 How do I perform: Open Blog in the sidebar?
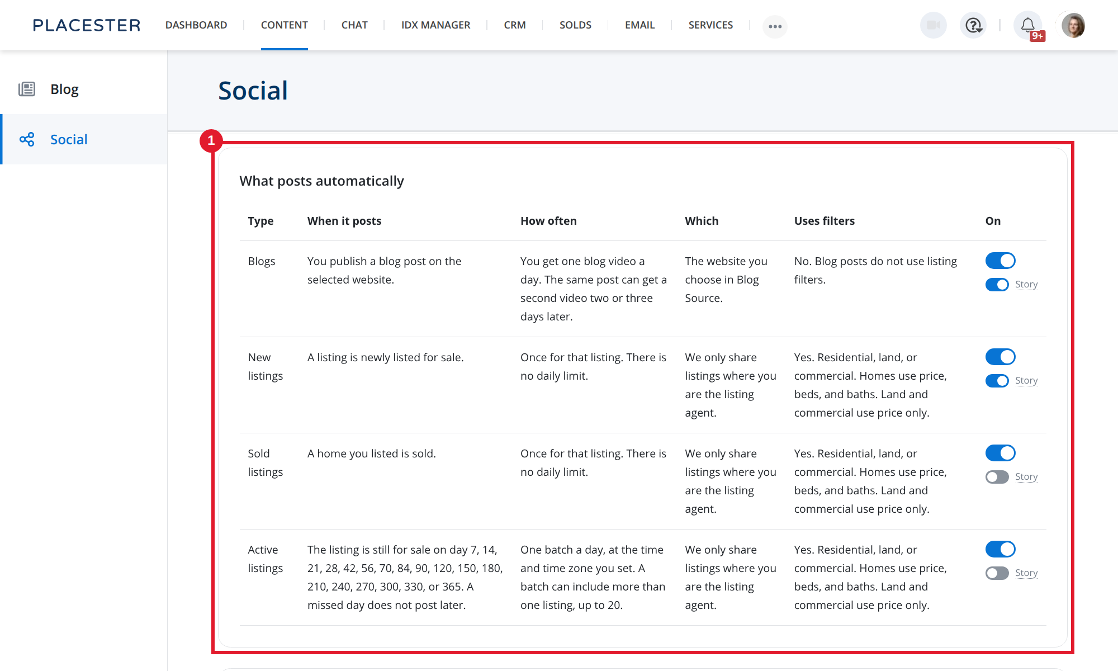point(84,89)
